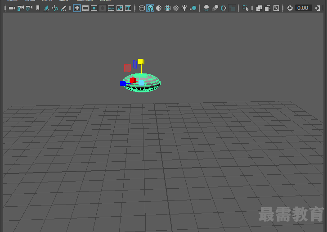The image size is (327, 232).
Task: Toggle the Gate Mask icon
Action: point(103,8)
